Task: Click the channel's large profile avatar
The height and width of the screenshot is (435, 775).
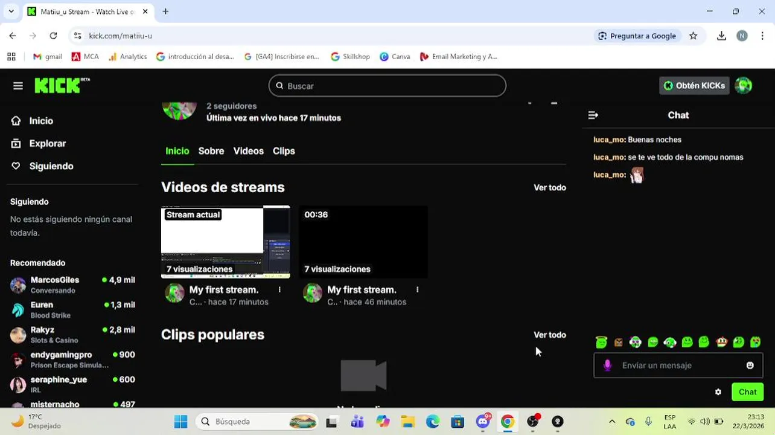Action: [179, 110]
